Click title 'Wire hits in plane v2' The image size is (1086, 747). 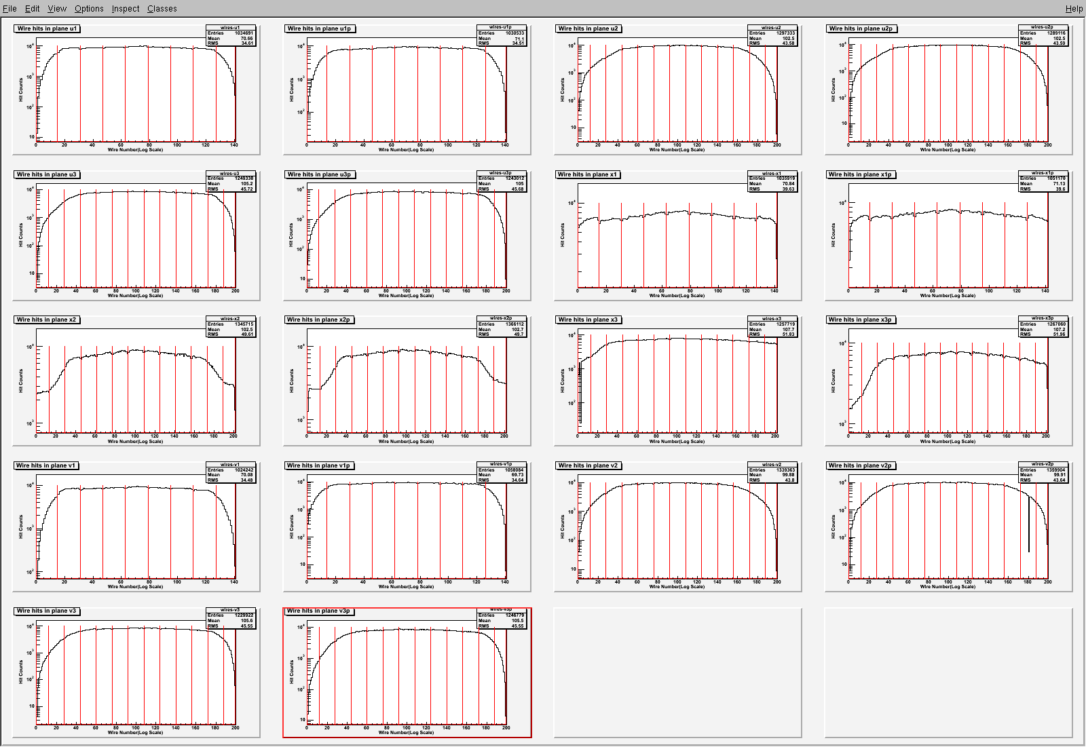click(588, 465)
